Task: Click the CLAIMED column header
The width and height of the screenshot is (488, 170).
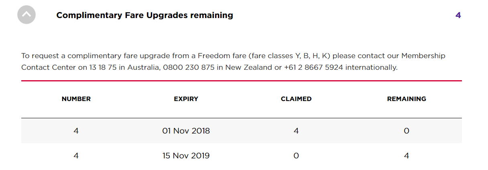Action: [296, 99]
